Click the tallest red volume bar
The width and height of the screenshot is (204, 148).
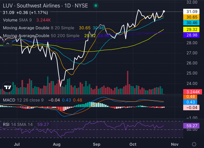coord(128,82)
